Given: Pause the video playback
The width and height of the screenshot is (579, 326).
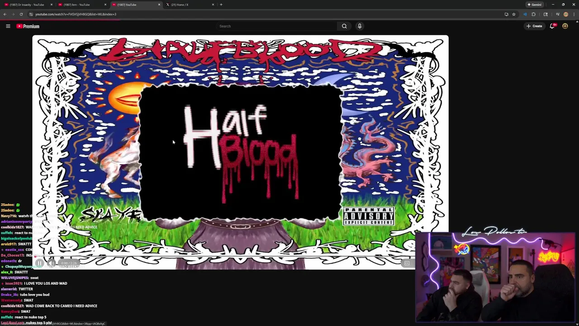Looking at the screenshot, I should coord(39,263).
